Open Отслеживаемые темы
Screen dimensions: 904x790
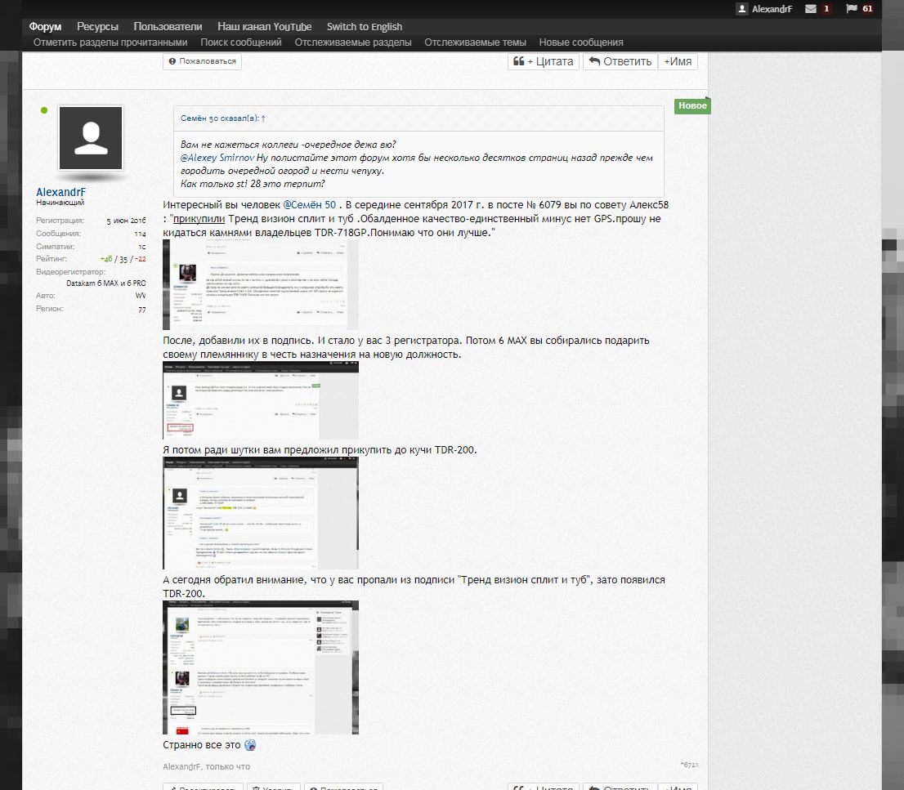(475, 42)
